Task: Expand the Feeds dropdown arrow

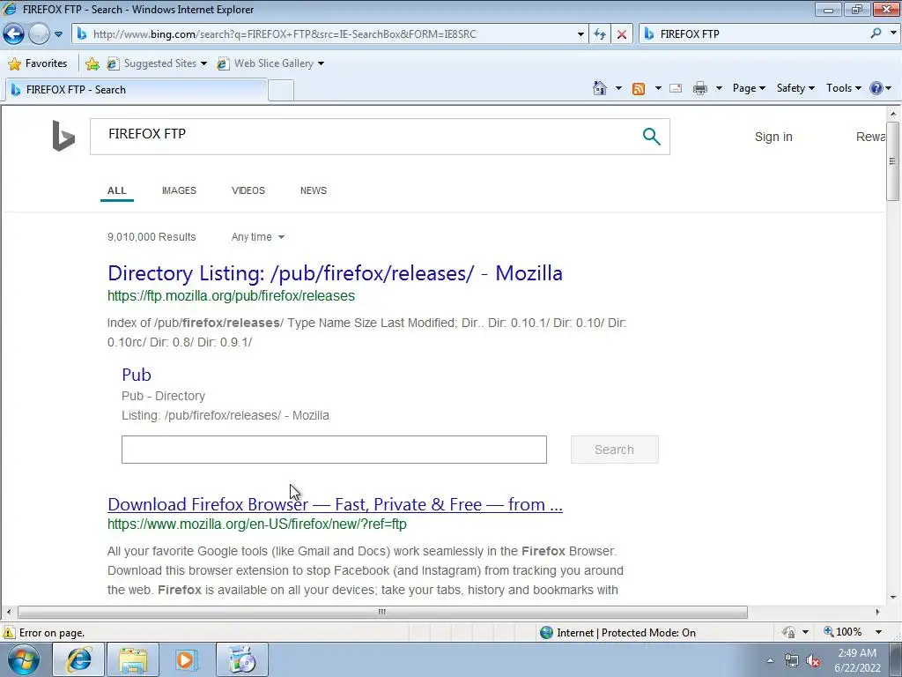Action: pyautogui.click(x=657, y=89)
